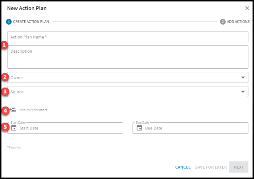Click the step 1 circle icon
This screenshot has height=179, width=254.
[x=9, y=22]
